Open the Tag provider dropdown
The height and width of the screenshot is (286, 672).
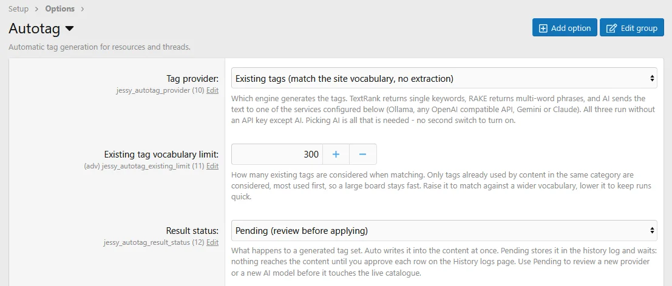pyautogui.click(x=444, y=79)
